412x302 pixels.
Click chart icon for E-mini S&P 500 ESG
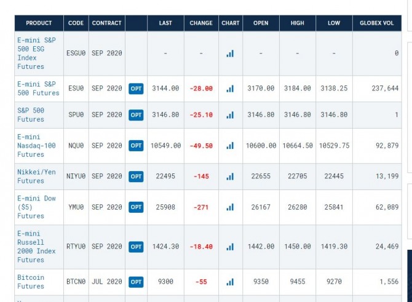(x=230, y=54)
